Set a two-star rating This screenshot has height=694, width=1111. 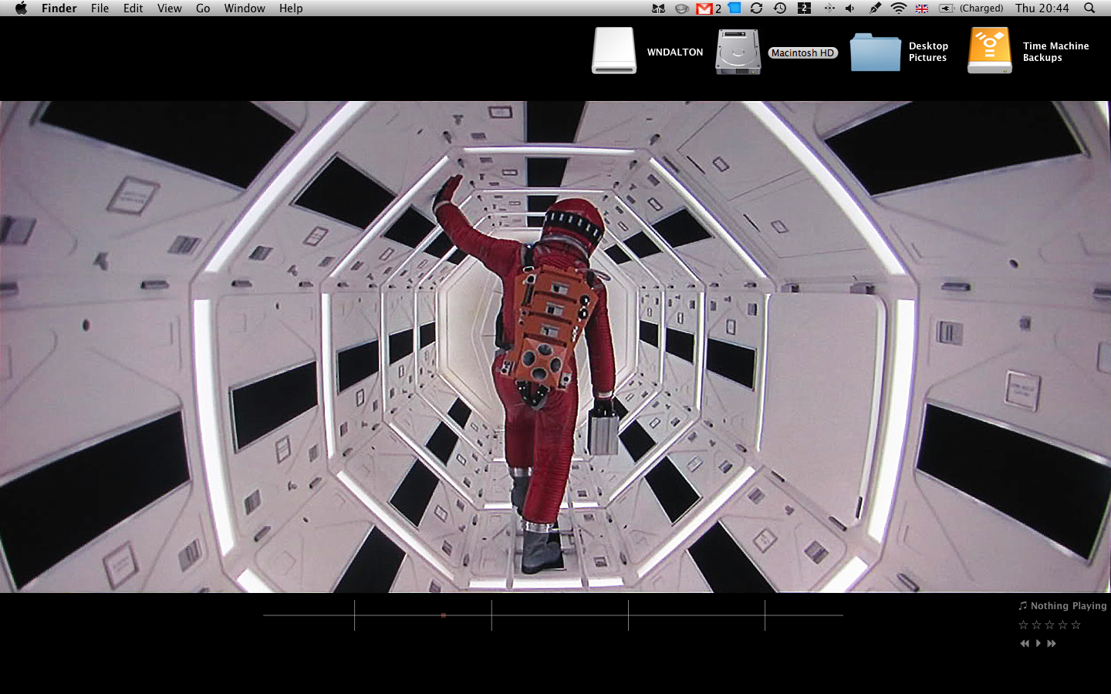[1036, 625]
